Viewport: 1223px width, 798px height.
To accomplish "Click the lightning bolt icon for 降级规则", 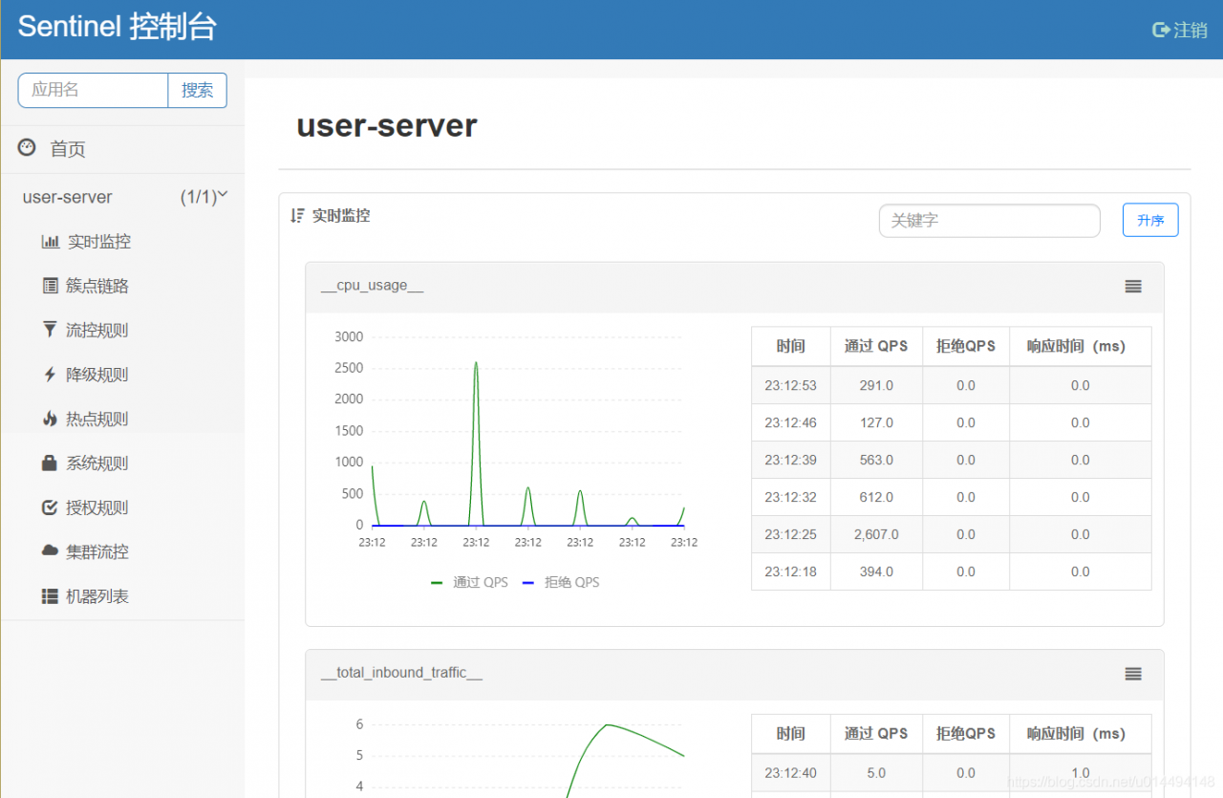I will pyautogui.click(x=50, y=375).
